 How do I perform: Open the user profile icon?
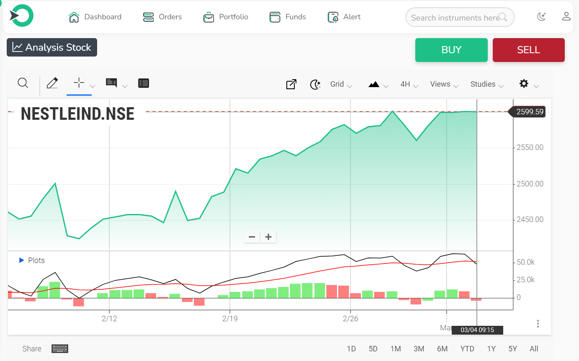(x=566, y=16)
